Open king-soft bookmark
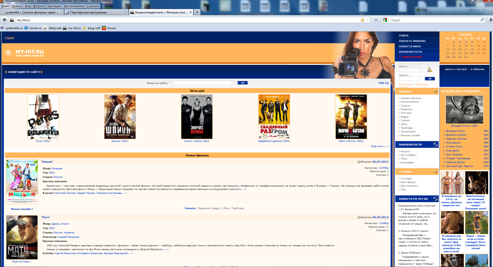 [x=92, y=28]
